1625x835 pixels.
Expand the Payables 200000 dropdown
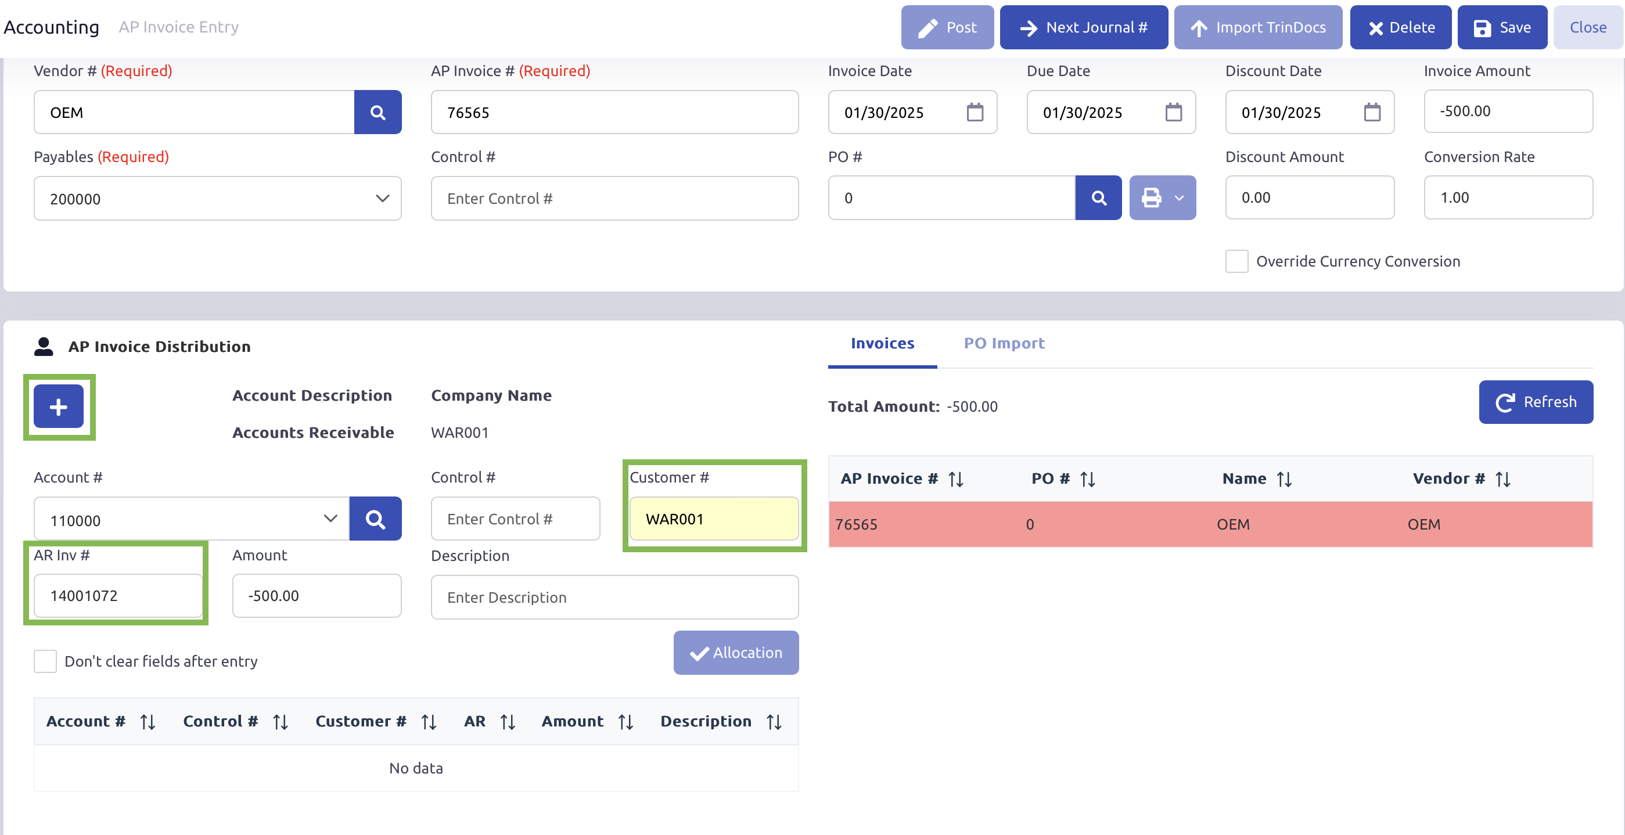coord(382,199)
